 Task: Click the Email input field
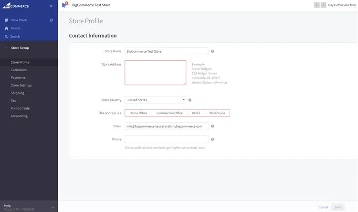(167, 126)
